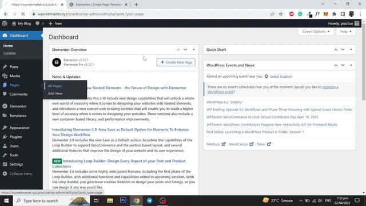The image size is (366, 206).
Task: Toggle Elementor Overview panel collapse
Action: coord(194,50)
